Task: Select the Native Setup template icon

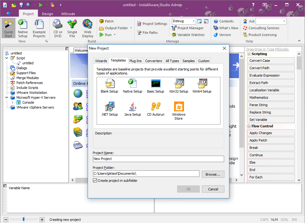Action: [x=132, y=86]
